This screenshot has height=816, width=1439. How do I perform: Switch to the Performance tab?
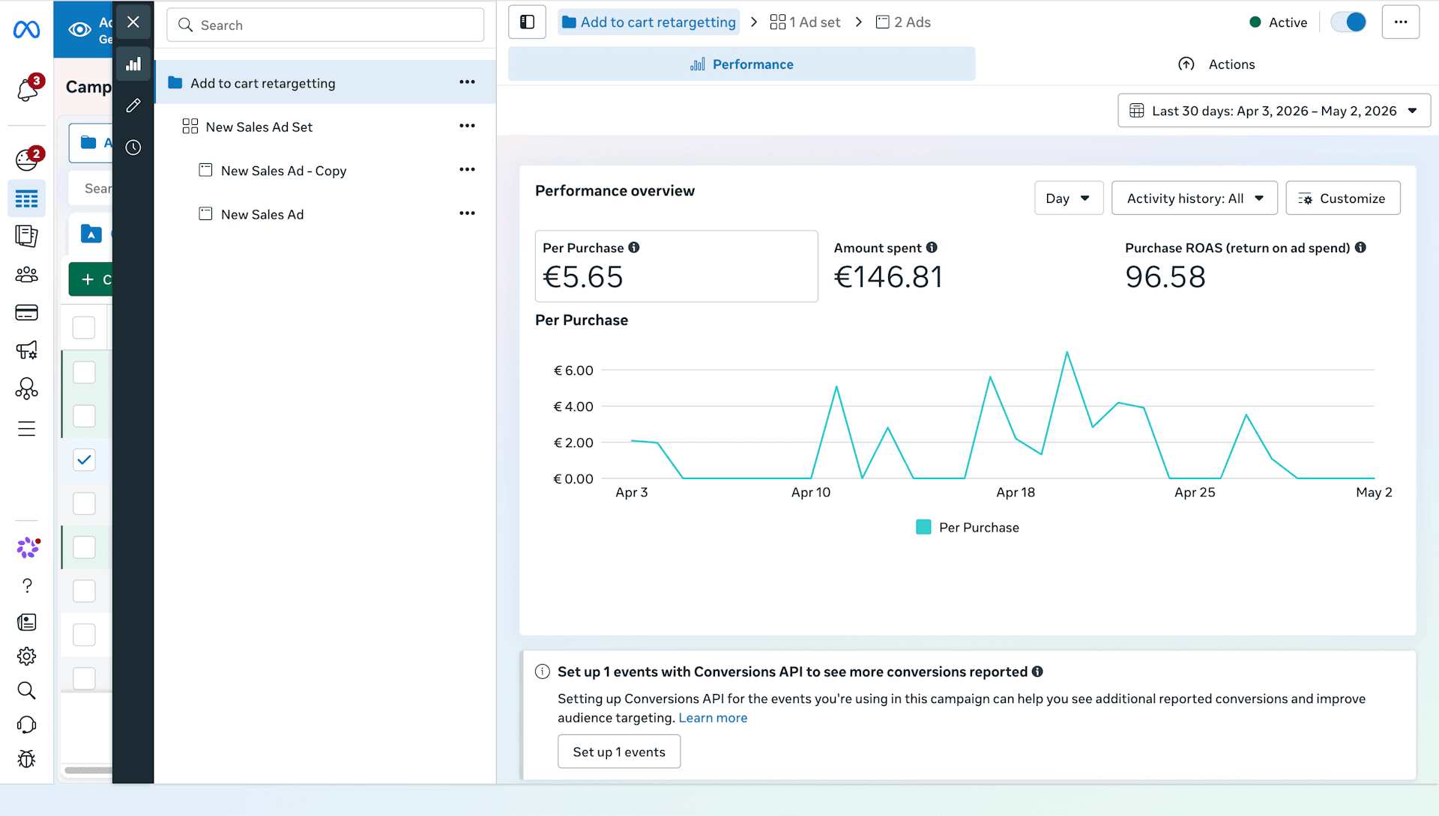click(x=741, y=64)
